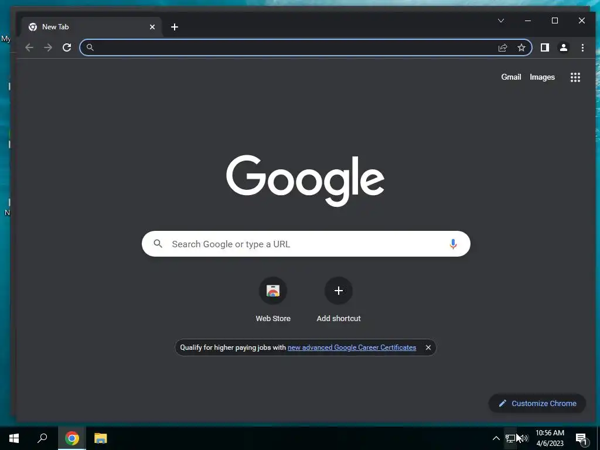Go back using the back arrow
The width and height of the screenshot is (600, 450).
pyautogui.click(x=29, y=47)
